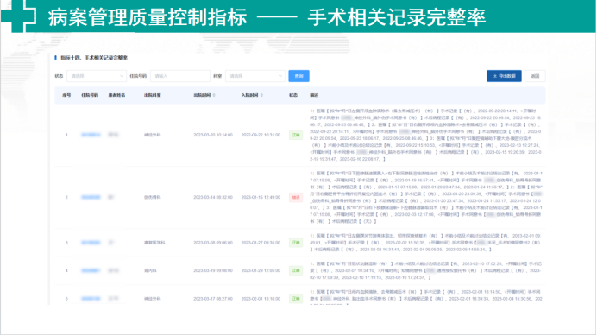Image resolution: width=597 pixels, height=336 pixels.
Task: Click the 出院时间 column header label
Action: (202, 95)
